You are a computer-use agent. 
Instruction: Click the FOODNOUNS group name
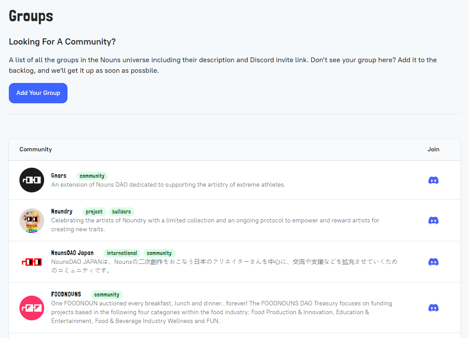tap(66, 294)
